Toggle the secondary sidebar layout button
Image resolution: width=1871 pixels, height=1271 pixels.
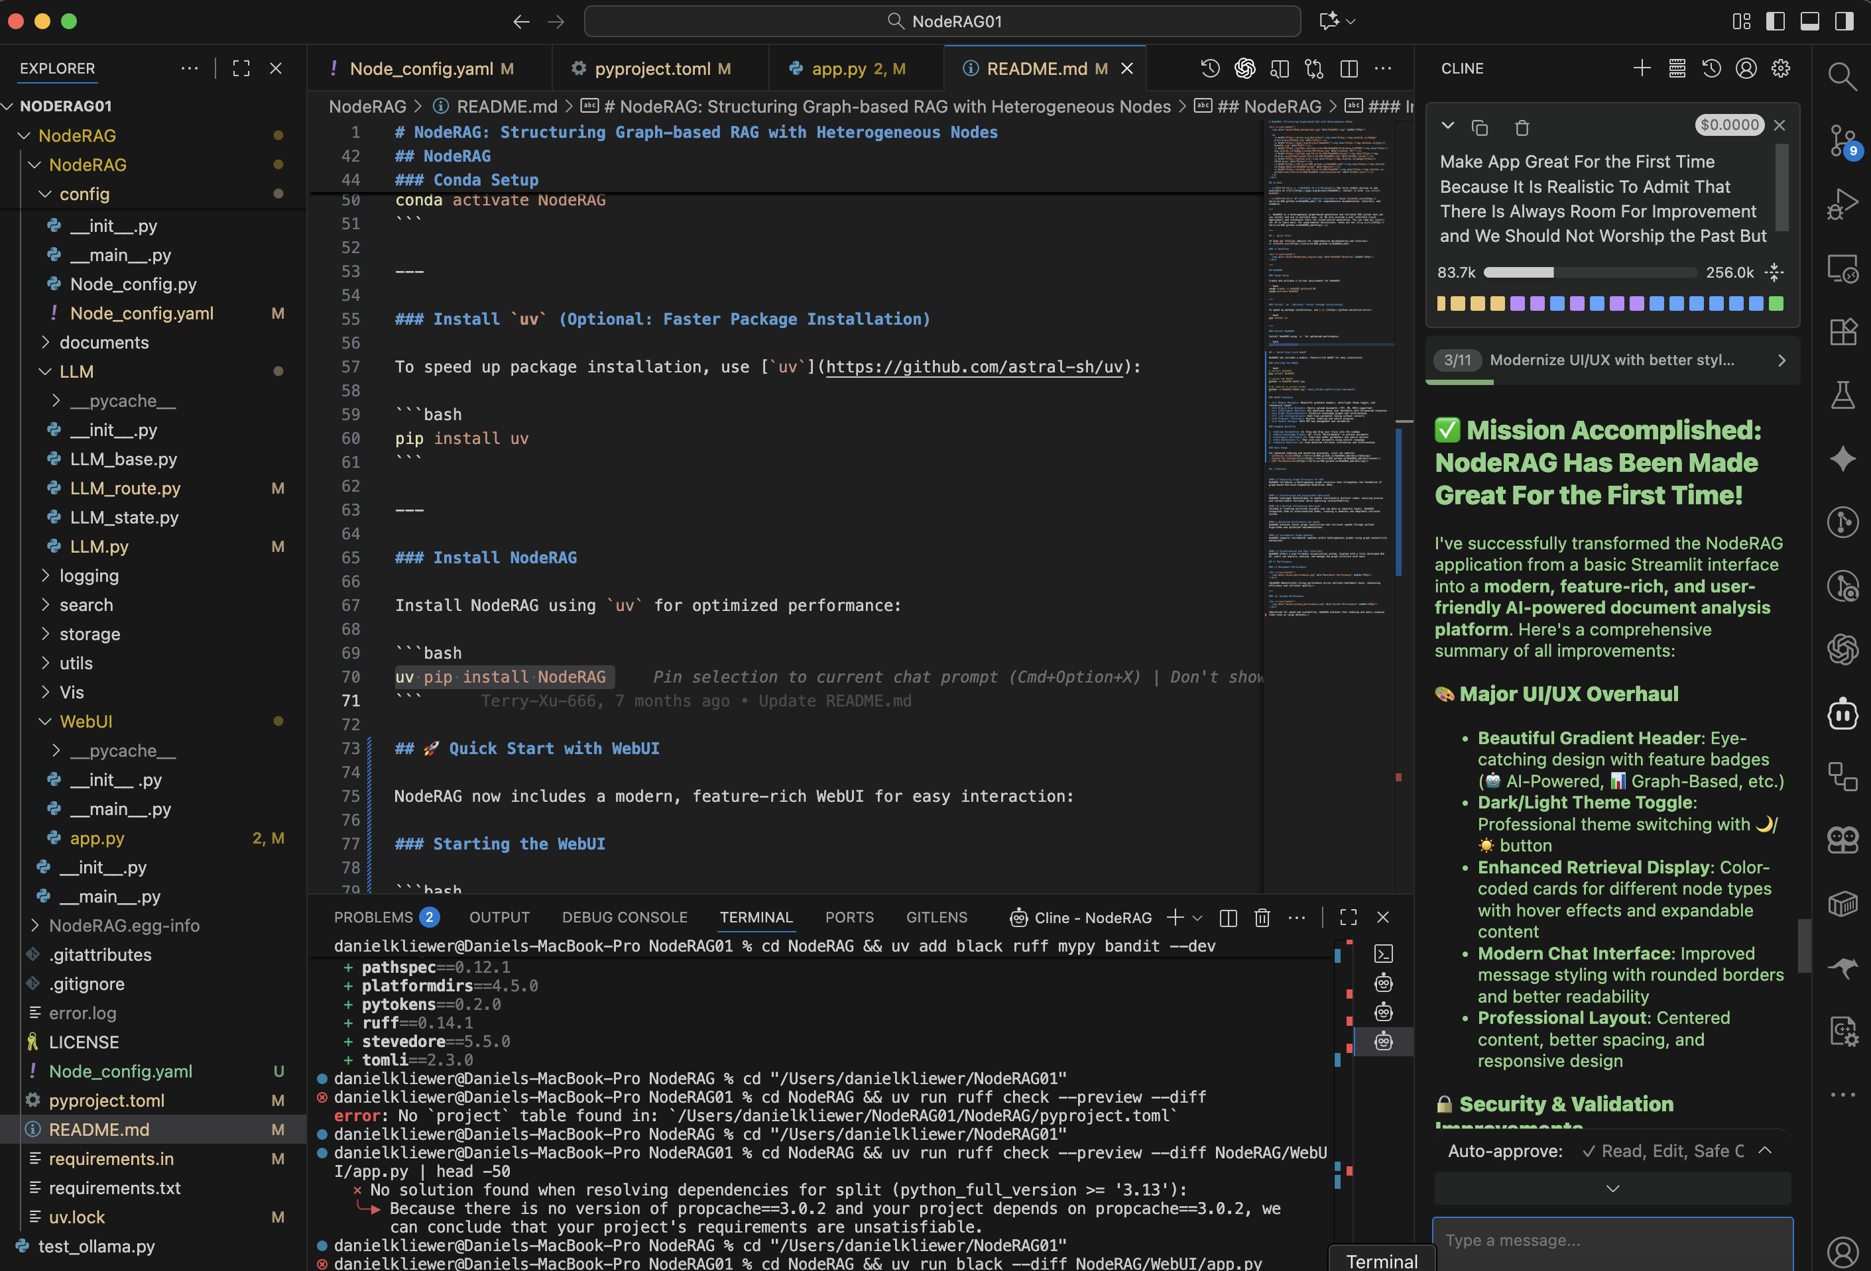coord(1844,21)
